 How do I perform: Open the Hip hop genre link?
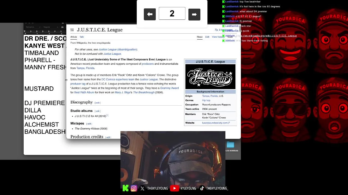(x=206, y=100)
